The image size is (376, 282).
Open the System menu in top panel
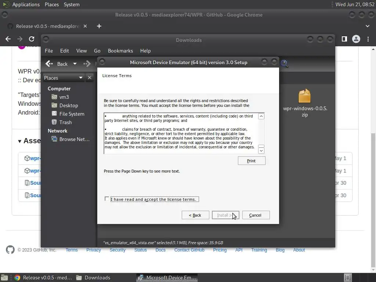point(72,4)
